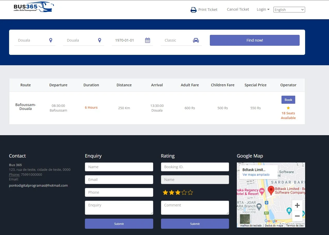Click the Enquiry message textarea

[119, 208]
